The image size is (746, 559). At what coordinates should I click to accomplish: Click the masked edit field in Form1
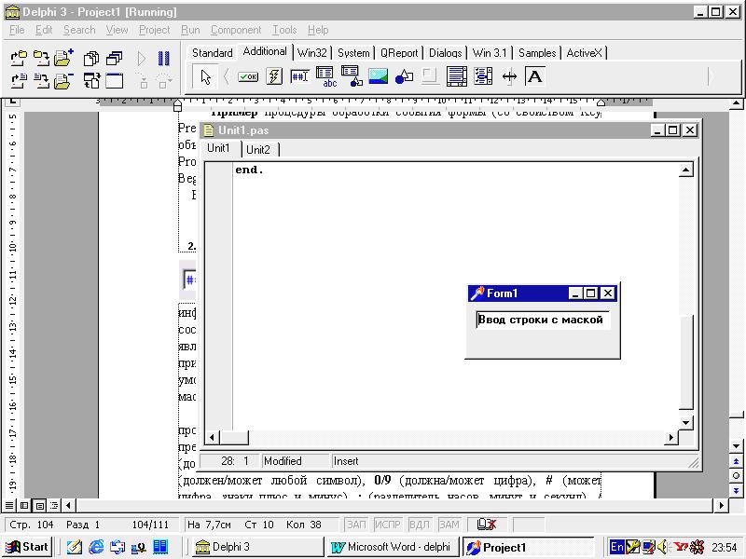pyautogui.click(x=543, y=320)
